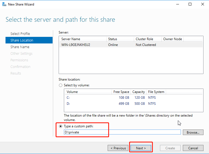Open the Select Profile step
The height and width of the screenshot is (154, 209).
(x=20, y=34)
